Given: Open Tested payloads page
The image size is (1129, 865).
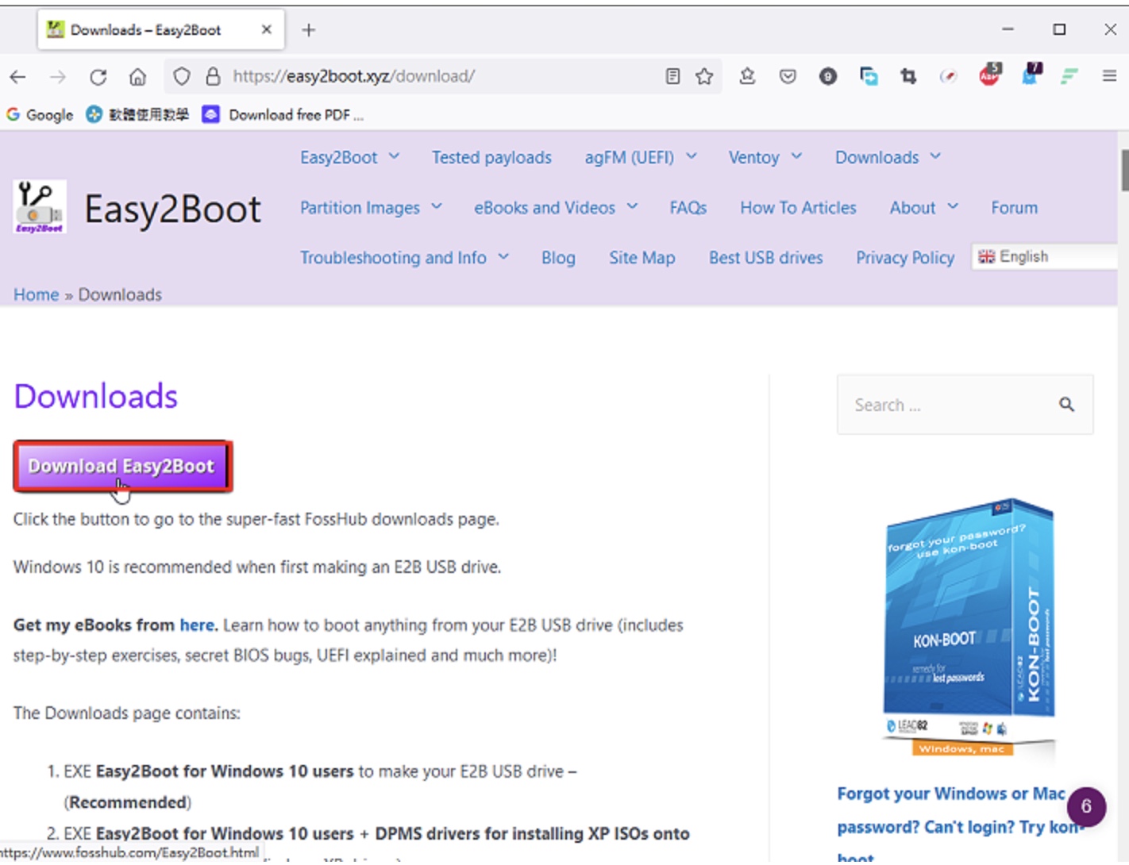Looking at the screenshot, I should [x=491, y=157].
